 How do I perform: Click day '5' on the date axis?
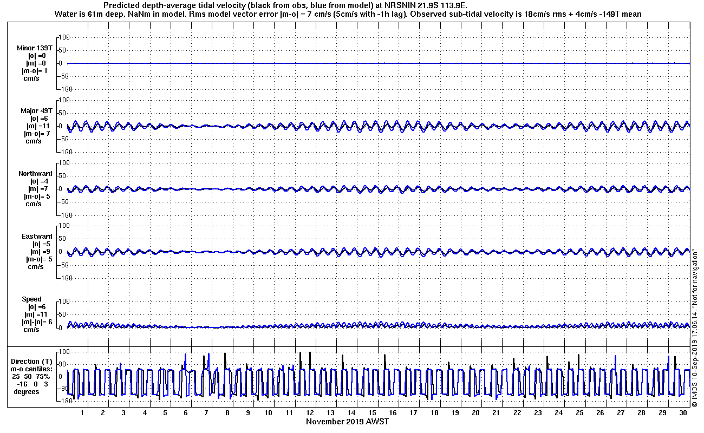tap(165, 413)
